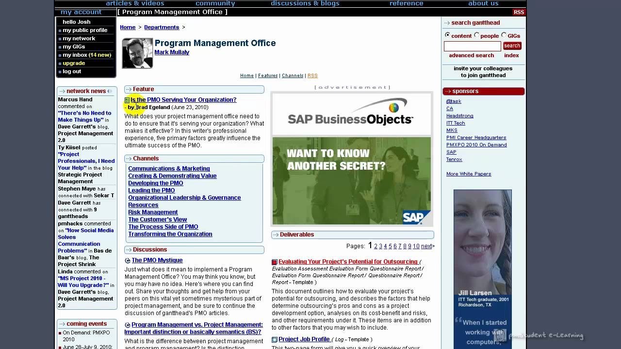Click the Jill Larsen ITT Tech ad
This screenshot has width=621, height=349.
click(482, 269)
